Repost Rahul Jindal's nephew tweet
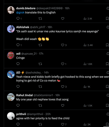Image resolution: width=109 pixels, height=127 pixels. (40, 106)
